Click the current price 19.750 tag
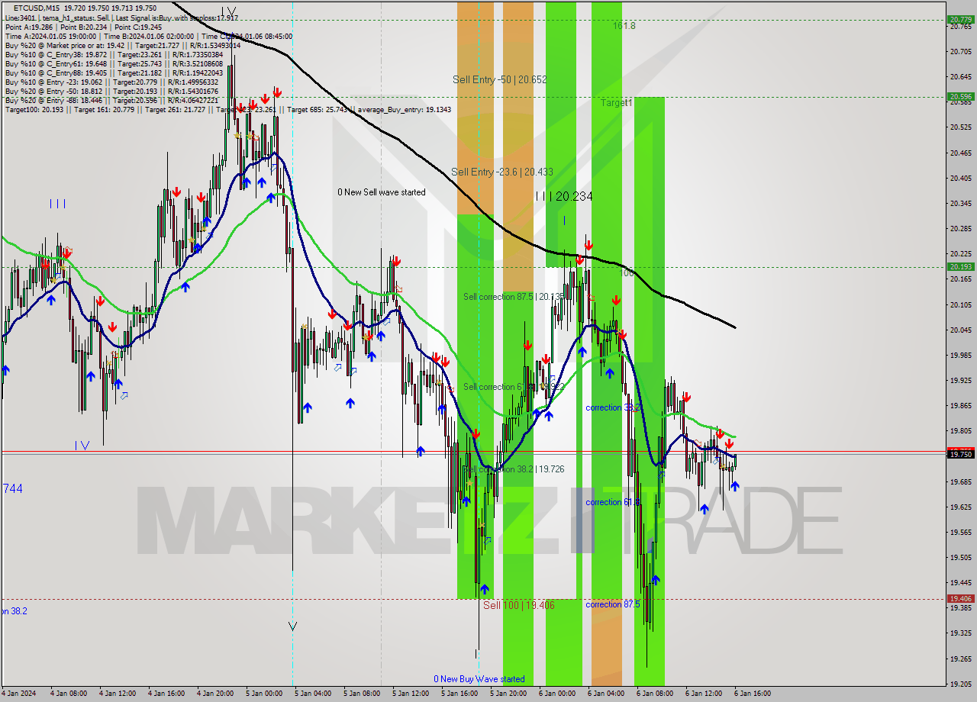 960,454
